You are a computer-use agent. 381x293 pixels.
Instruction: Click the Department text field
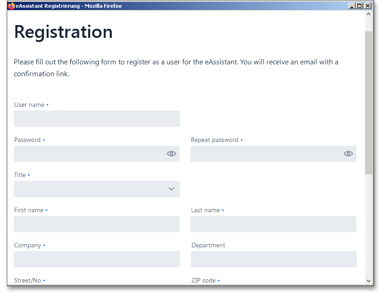pos(273,259)
